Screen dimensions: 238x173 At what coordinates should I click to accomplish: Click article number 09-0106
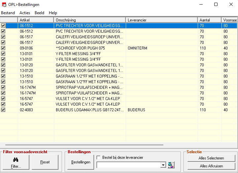26,48
